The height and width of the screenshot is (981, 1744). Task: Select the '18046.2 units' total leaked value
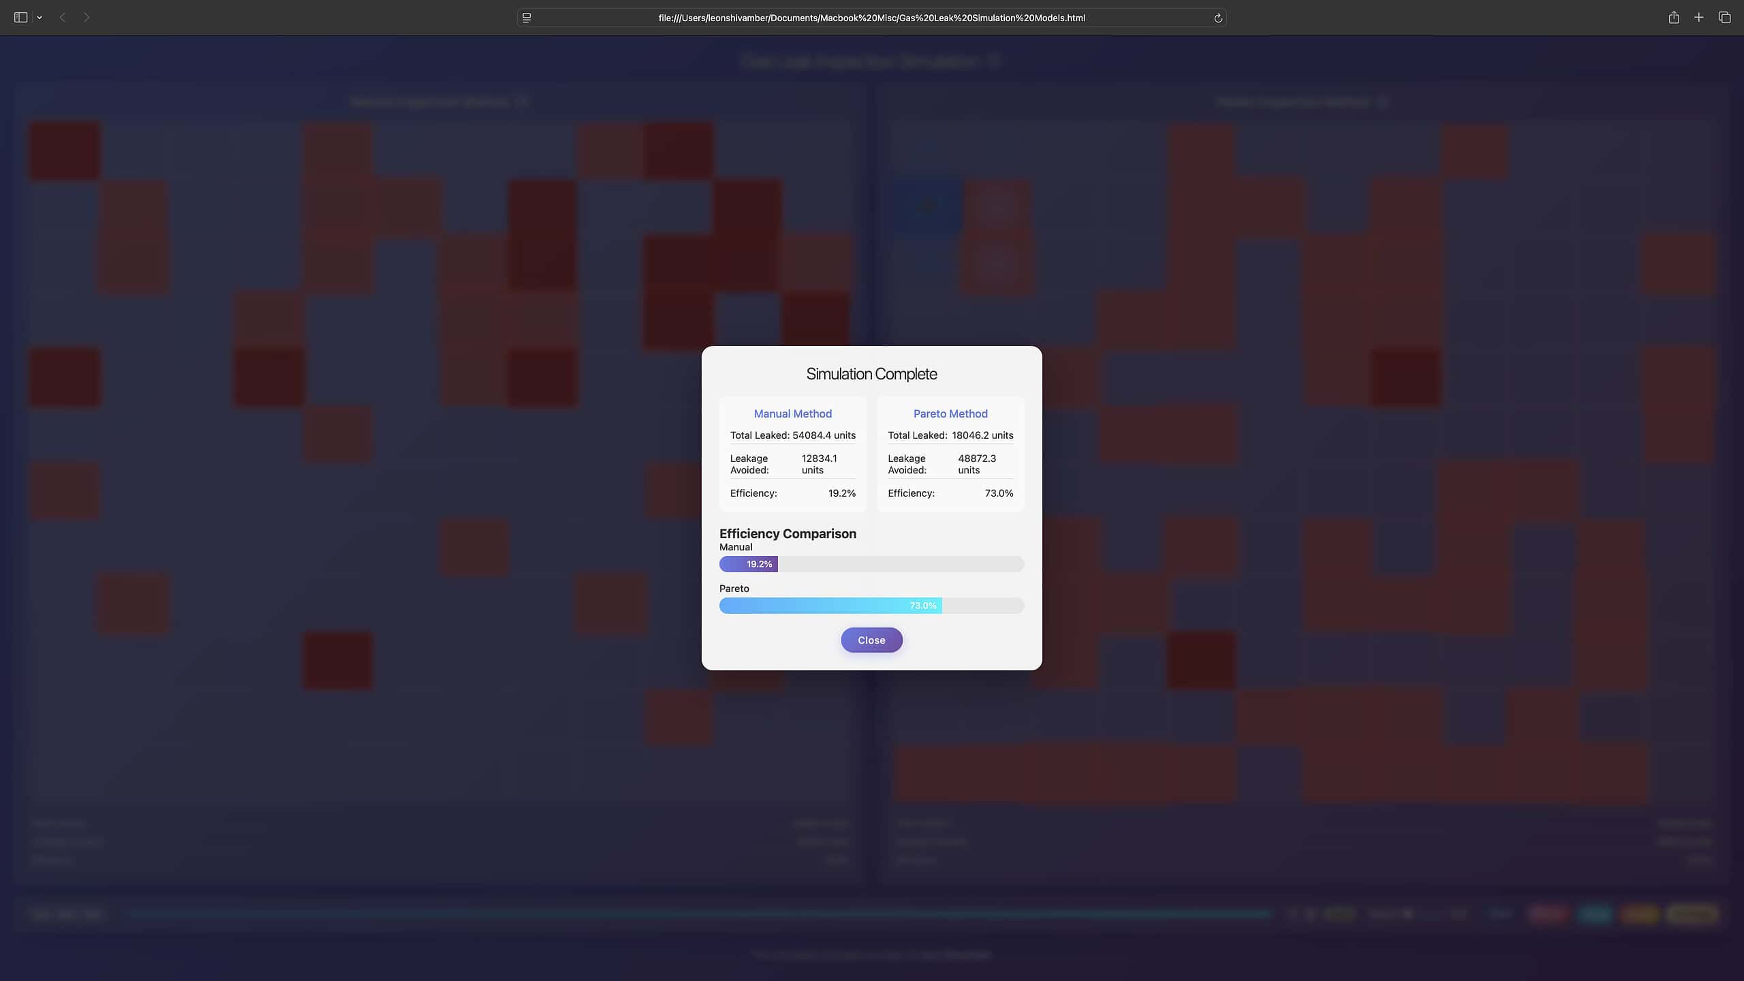pos(982,435)
